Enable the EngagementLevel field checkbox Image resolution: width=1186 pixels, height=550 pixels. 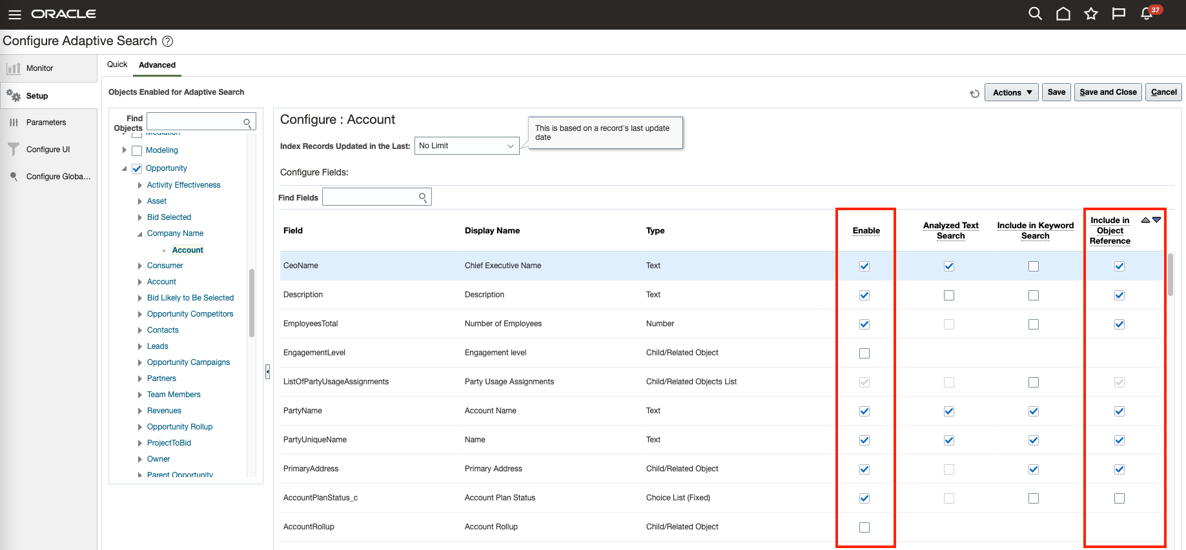tap(864, 353)
